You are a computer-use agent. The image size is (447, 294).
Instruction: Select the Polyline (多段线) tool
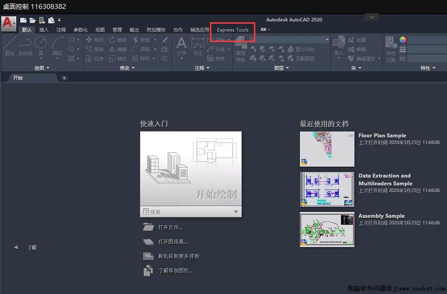(x=25, y=46)
